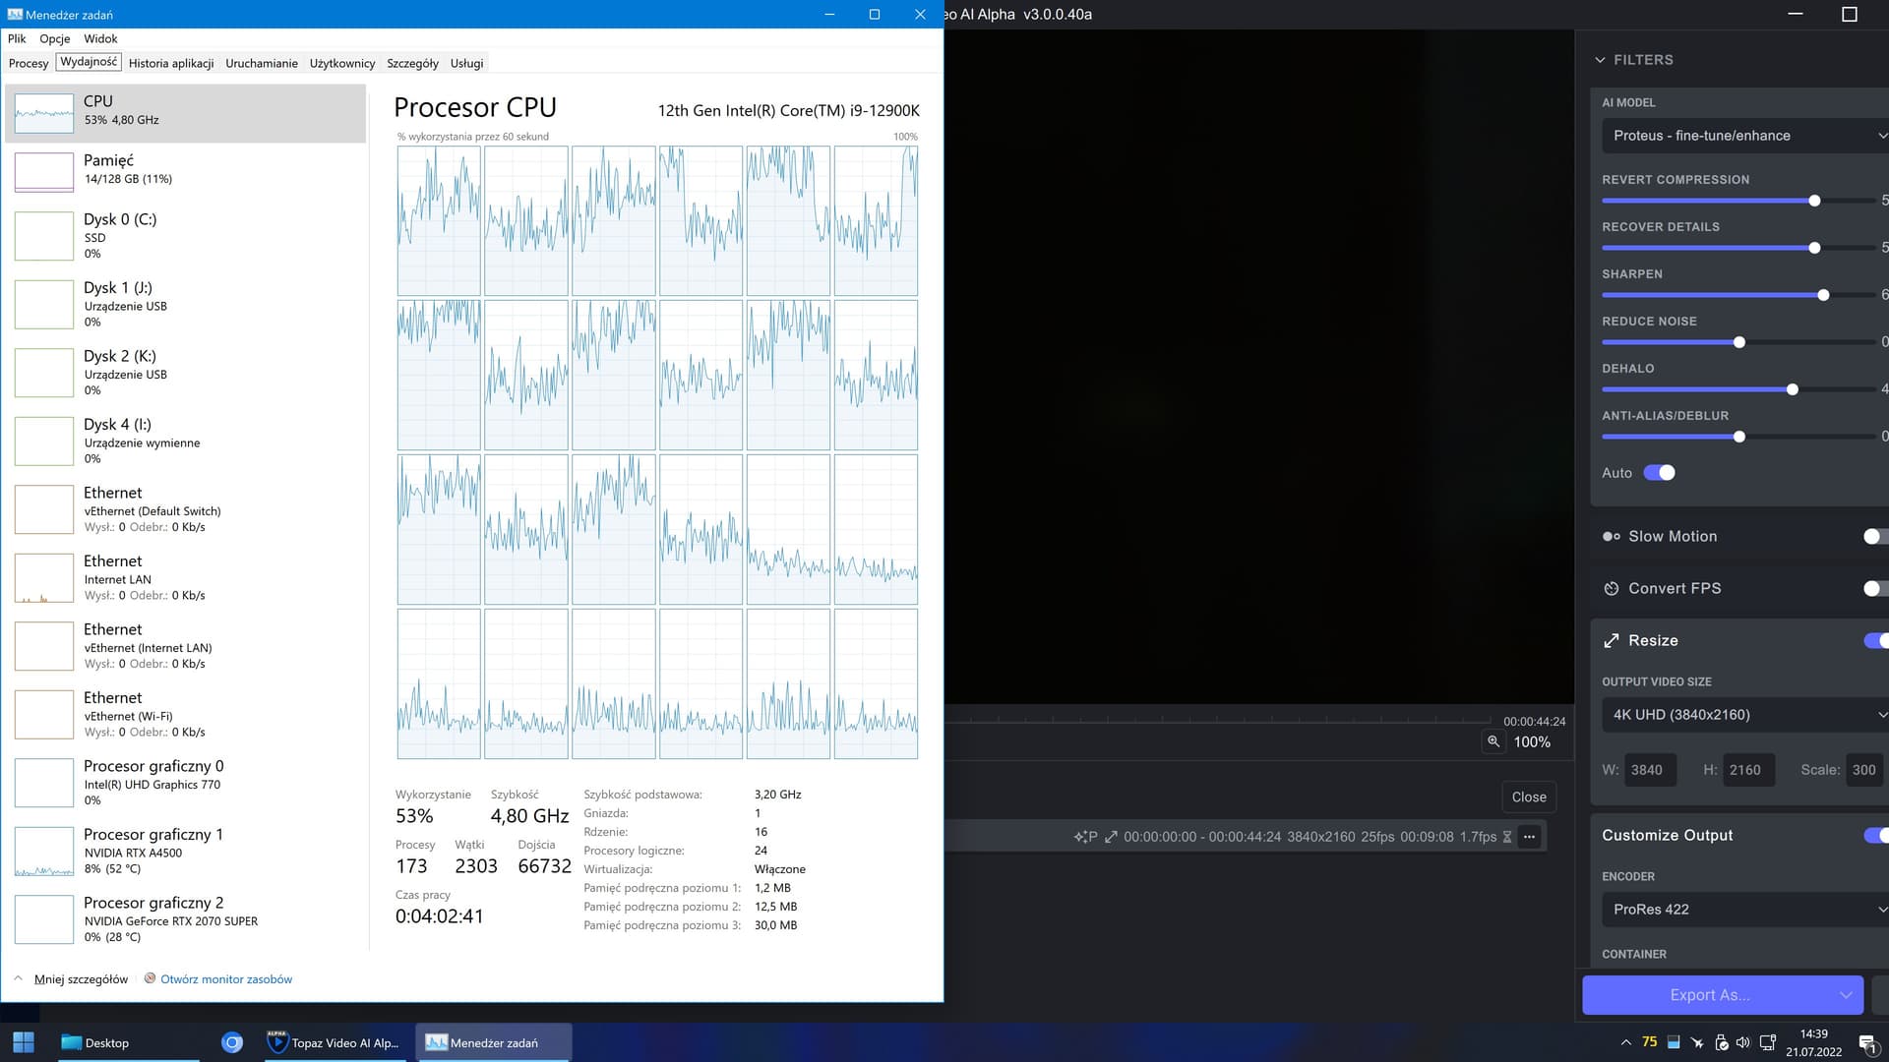Disable the Auto filter toggle
Screen dimensions: 1889x1062
(x=1660, y=473)
